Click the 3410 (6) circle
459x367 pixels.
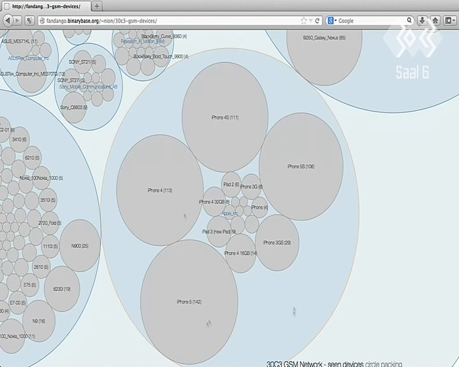coord(19,140)
